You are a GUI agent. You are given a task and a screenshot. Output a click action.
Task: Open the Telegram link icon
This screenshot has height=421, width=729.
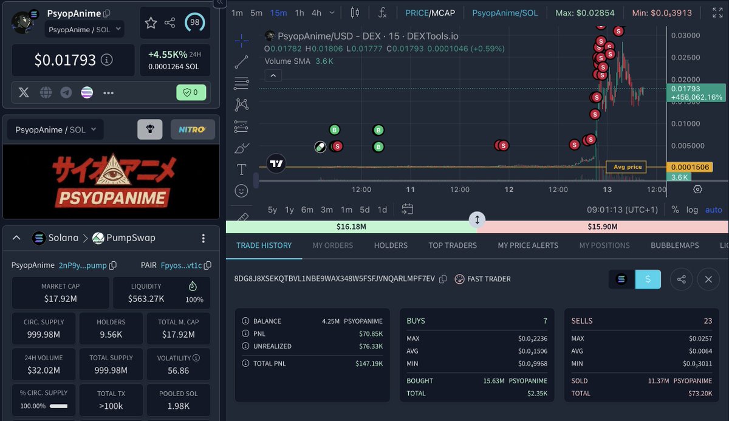[x=66, y=92]
